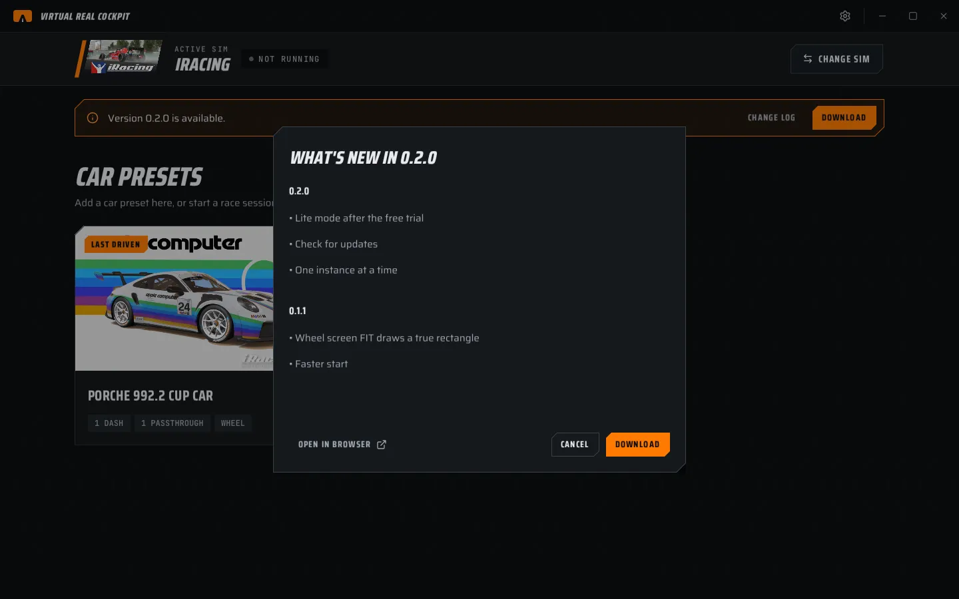Open the settings gear icon
The height and width of the screenshot is (599, 959).
click(844, 16)
